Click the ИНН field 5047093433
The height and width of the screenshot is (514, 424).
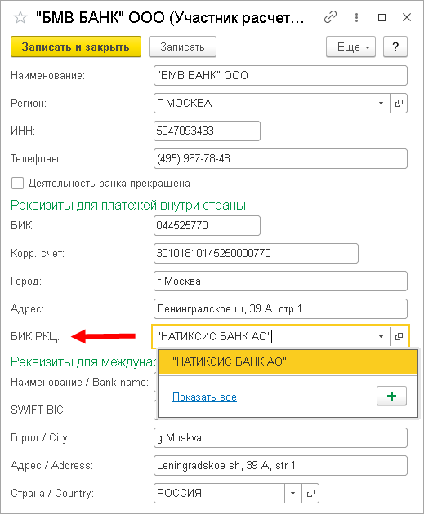pyautogui.click(x=207, y=131)
